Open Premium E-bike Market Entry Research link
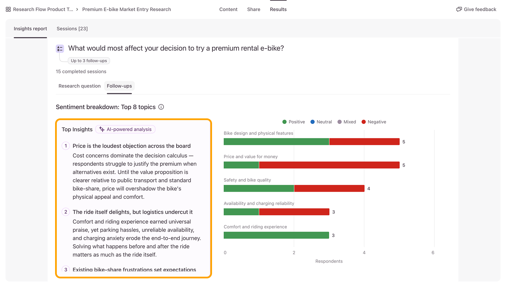This screenshot has height=287, width=506. 127,9
